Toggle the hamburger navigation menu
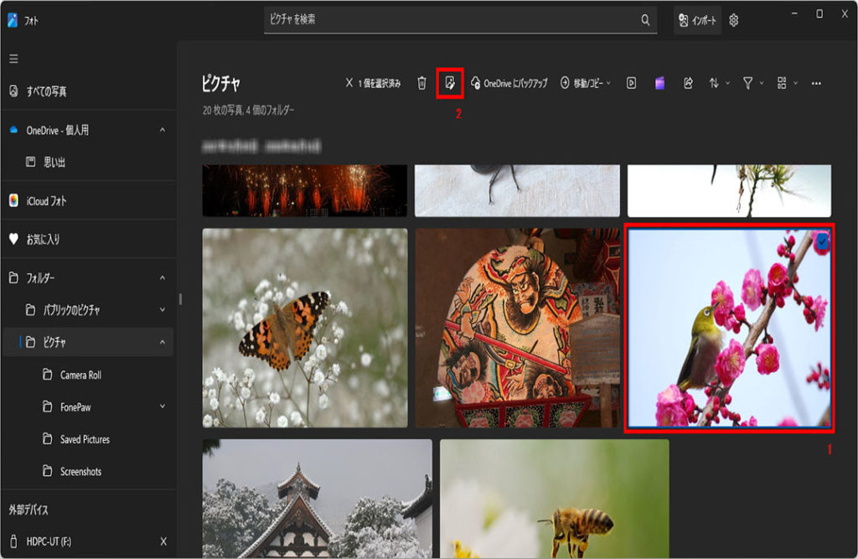This screenshot has height=559, width=858. (x=13, y=59)
